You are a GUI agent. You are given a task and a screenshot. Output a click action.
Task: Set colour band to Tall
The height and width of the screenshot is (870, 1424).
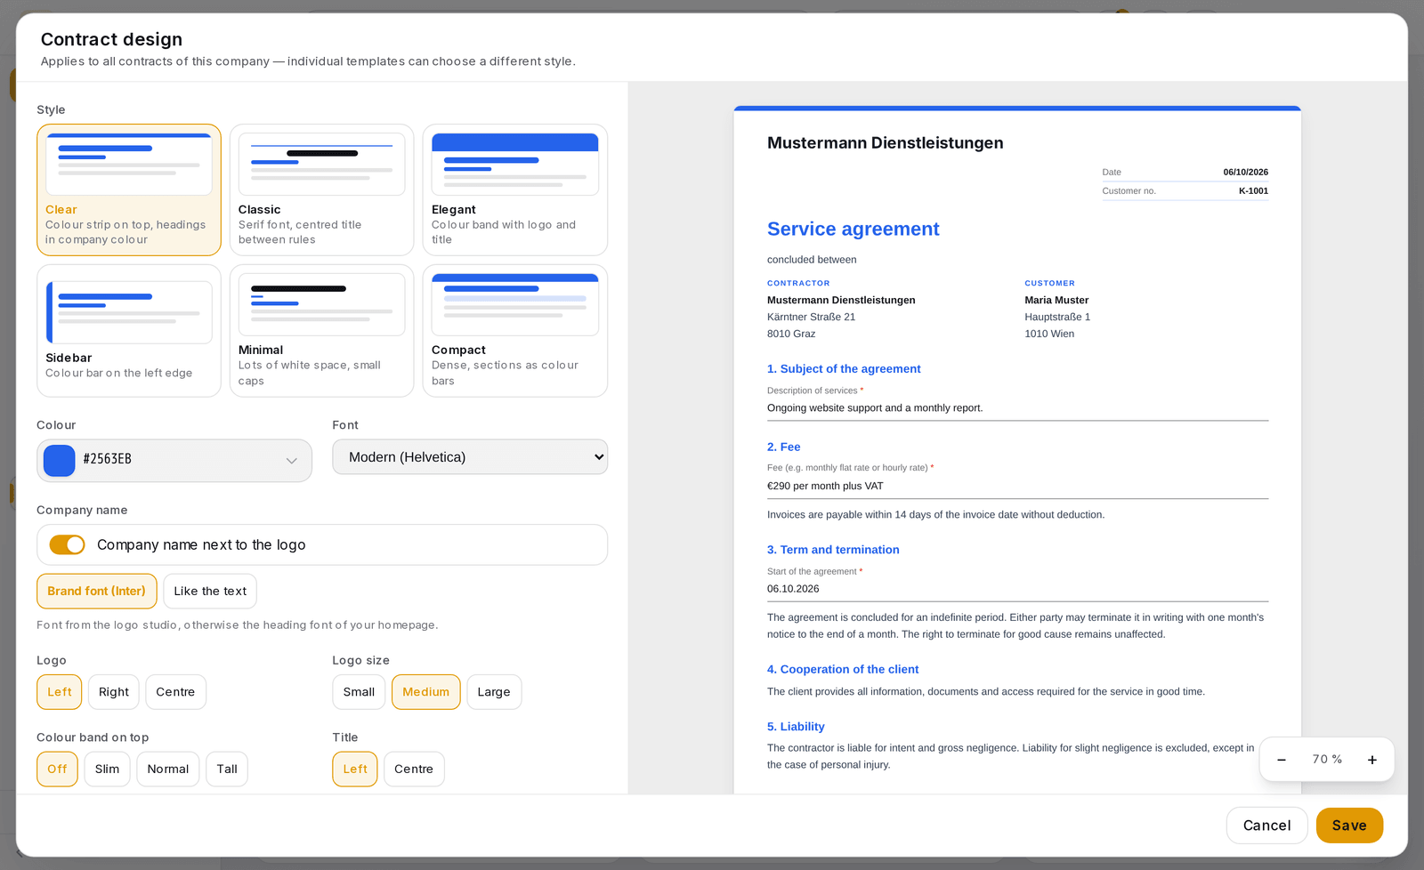click(227, 769)
